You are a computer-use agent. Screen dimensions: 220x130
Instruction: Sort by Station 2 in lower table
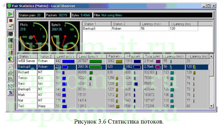(x=46, y=56)
